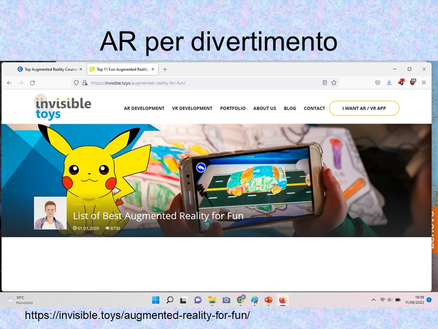Click the 8750 views counter
The width and height of the screenshot is (438, 329).
point(113,228)
